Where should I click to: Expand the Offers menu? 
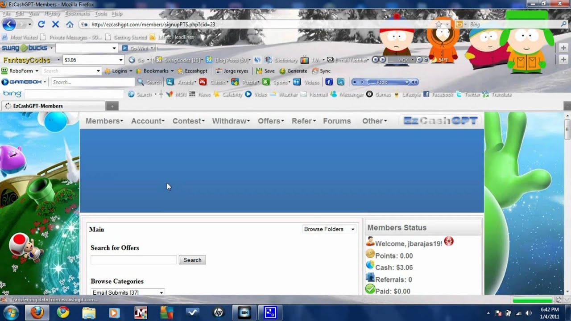point(271,121)
